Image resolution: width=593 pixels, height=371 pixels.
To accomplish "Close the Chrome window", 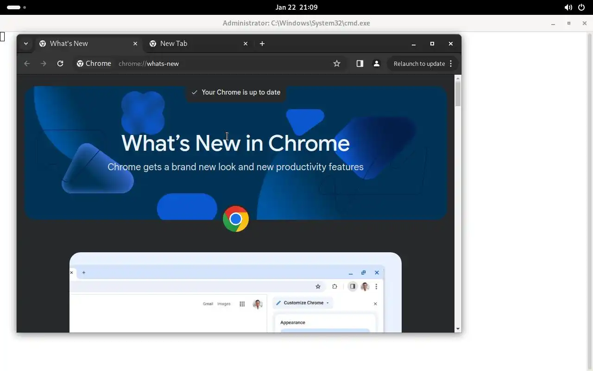I will (x=451, y=44).
